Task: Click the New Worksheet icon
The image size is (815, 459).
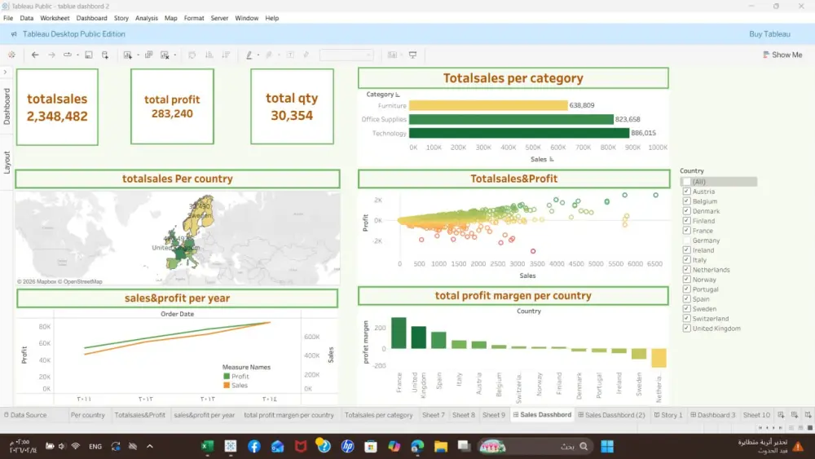Action: point(128,55)
